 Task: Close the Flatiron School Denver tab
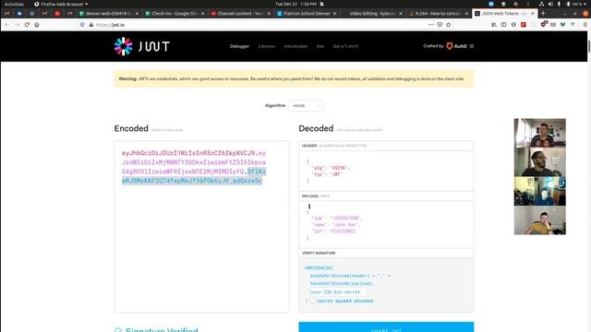coord(334,13)
